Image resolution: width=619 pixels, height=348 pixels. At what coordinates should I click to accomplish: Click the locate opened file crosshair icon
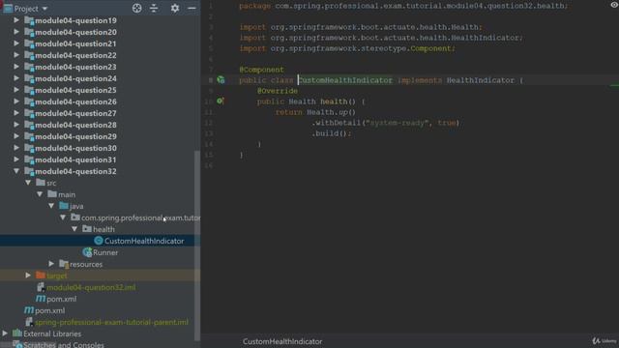(136, 9)
